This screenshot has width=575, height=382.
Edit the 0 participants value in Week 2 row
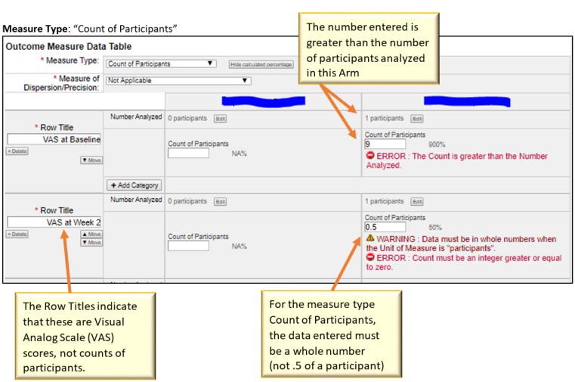[x=220, y=202]
